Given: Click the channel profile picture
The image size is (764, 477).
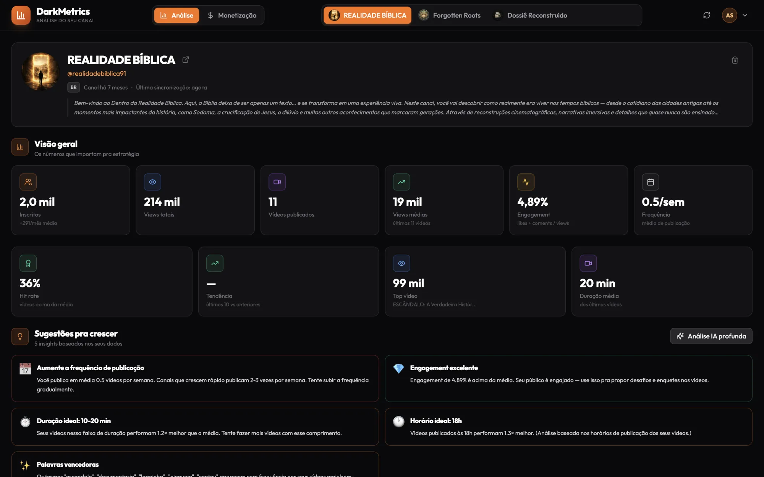Looking at the screenshot, I should (x=40, y=71).
